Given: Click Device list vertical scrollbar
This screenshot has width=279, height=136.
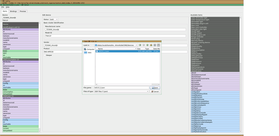Looking at the screenshot, I should [x=39, y=77].
